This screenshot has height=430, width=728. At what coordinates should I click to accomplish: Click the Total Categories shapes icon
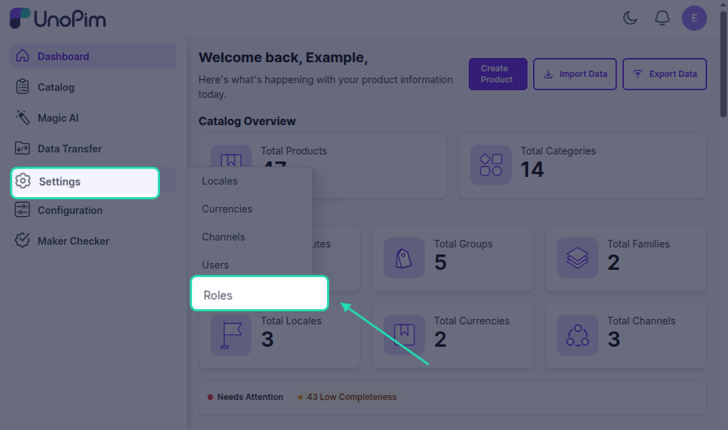(x=490, y=165)
